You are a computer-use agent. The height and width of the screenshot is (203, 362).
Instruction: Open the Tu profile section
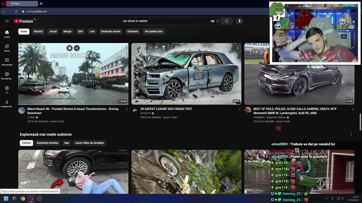click(7, 90)
